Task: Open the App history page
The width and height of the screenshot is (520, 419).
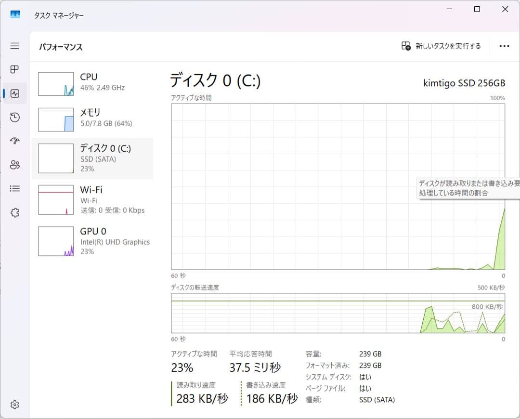Action: (x=14, y=117)
